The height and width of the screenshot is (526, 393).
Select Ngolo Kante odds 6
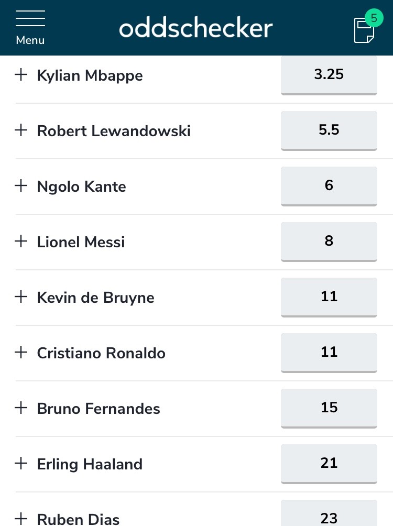pyautogui.click(x=329, y=186)
